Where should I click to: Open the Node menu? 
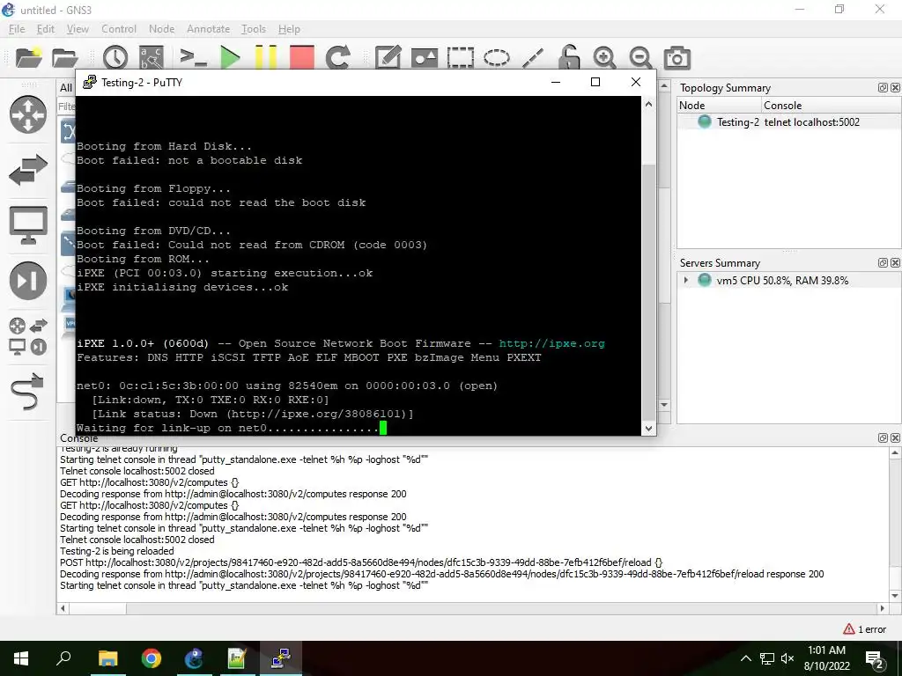[161, 29]
